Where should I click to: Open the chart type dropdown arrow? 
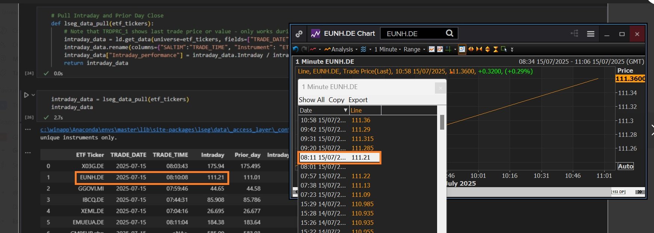pyautogui.click(x=320, y=50)
